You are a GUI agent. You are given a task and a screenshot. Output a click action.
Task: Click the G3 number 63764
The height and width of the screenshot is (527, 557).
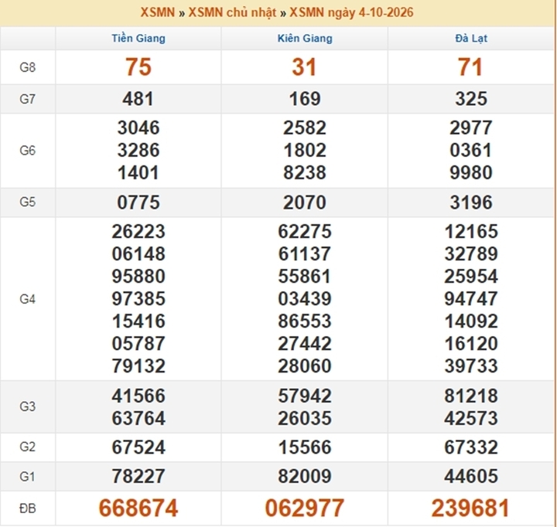tap(138, 418)
